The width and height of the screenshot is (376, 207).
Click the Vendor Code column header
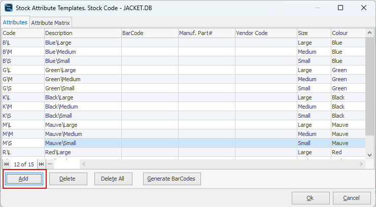pos(266,33)
